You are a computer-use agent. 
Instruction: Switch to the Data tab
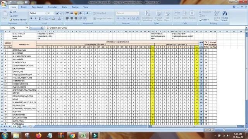64,7
